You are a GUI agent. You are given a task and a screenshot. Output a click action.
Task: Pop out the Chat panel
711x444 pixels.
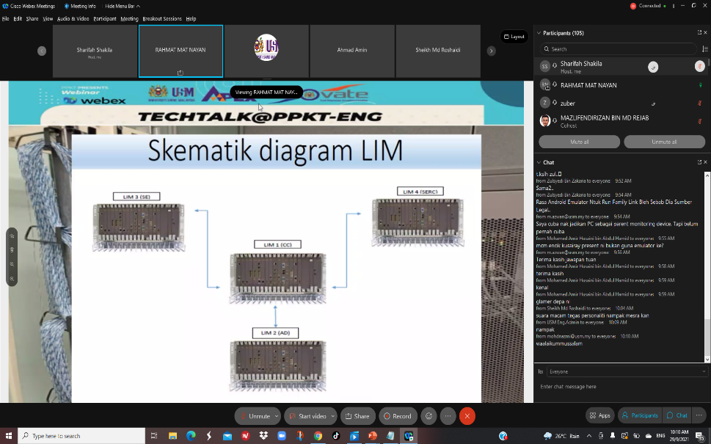(x=699, y=162)
